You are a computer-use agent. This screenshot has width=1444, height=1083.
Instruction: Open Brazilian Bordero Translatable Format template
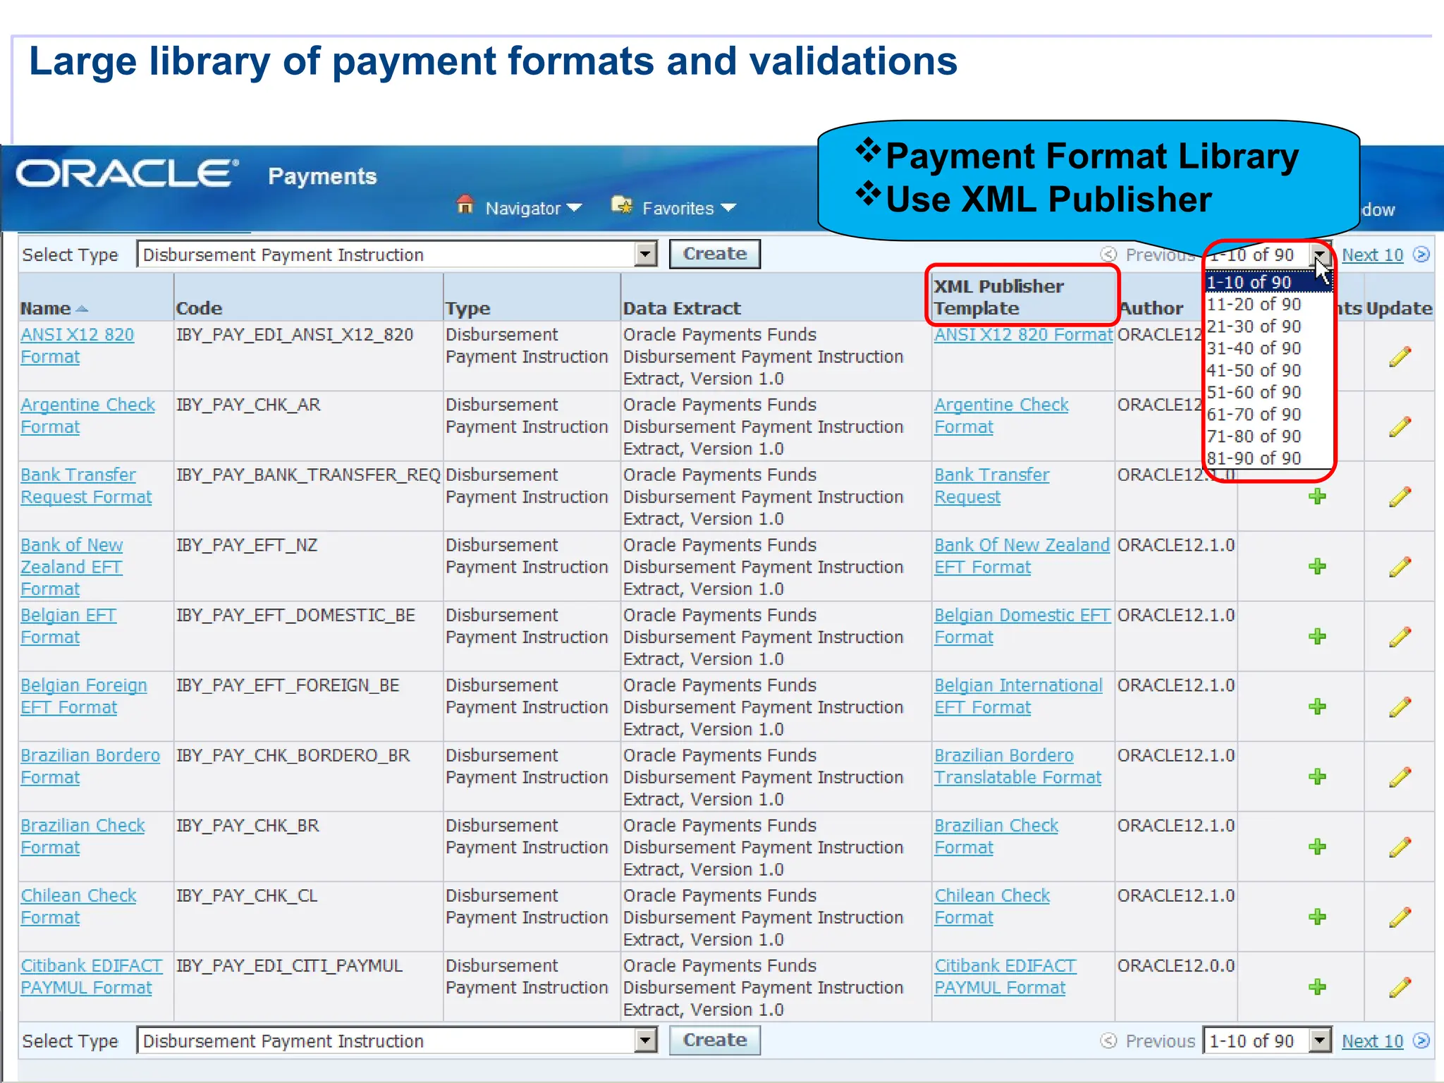pos(1017,766)
